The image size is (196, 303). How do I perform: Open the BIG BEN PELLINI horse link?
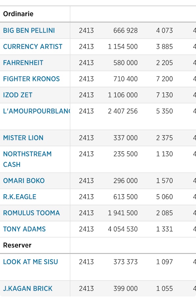pyautogui.click(x=29, y=30)
